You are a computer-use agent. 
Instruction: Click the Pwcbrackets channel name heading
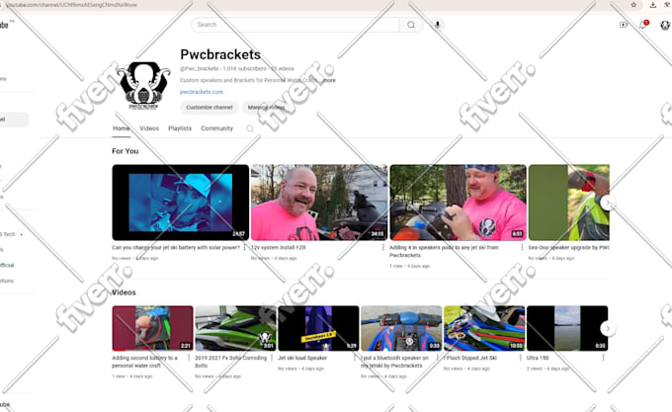[x=220, y=54]
